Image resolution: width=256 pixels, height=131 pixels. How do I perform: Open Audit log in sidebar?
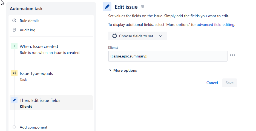[27, 30]
